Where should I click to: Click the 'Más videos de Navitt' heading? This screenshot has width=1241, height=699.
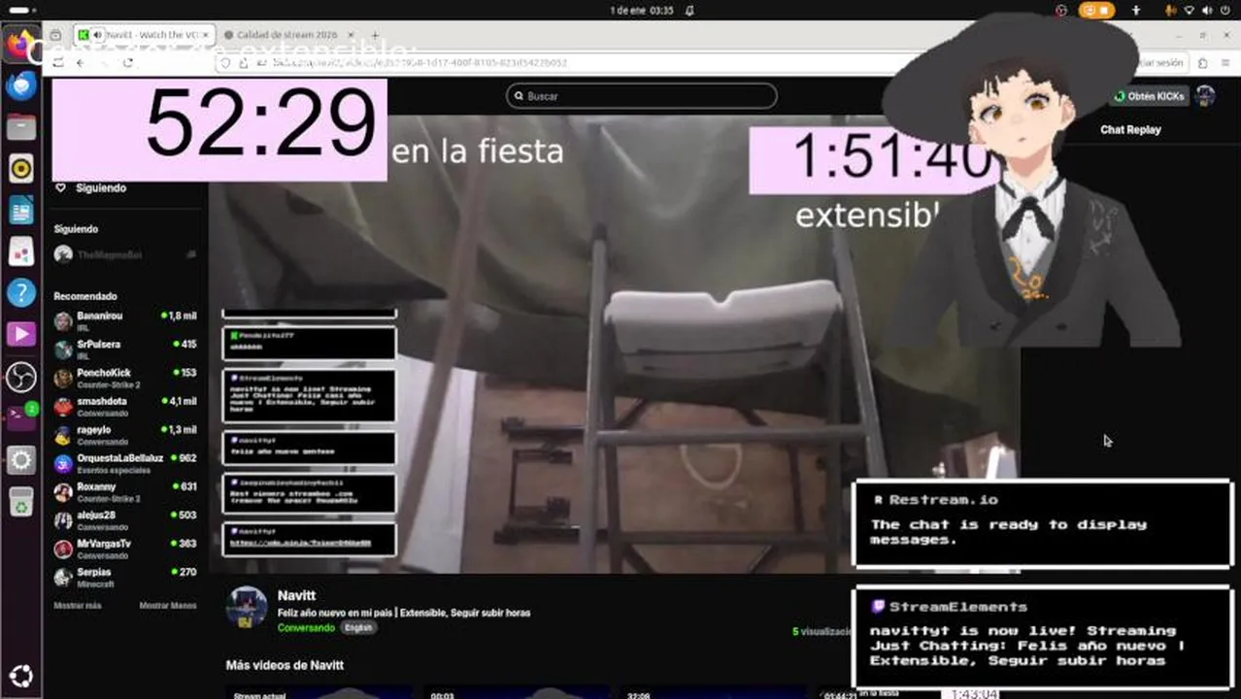coord(285,665)
